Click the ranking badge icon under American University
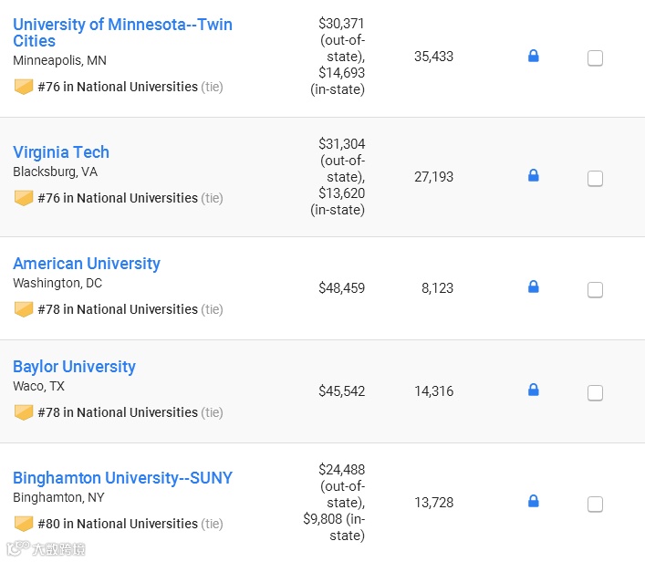The image size is (645, 562). (24, 309)
